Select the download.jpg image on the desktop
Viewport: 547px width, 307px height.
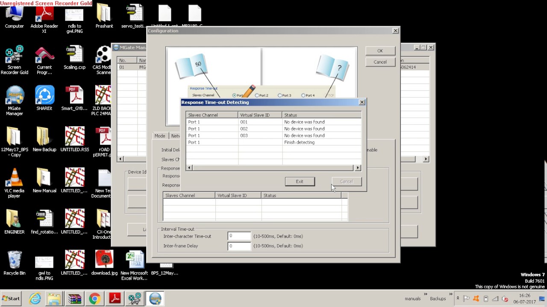pos(104,263)
